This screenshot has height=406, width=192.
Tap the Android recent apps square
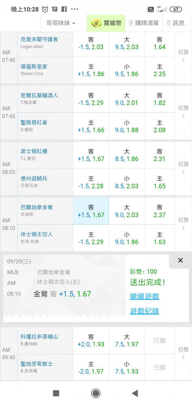(x=56, y=393)
